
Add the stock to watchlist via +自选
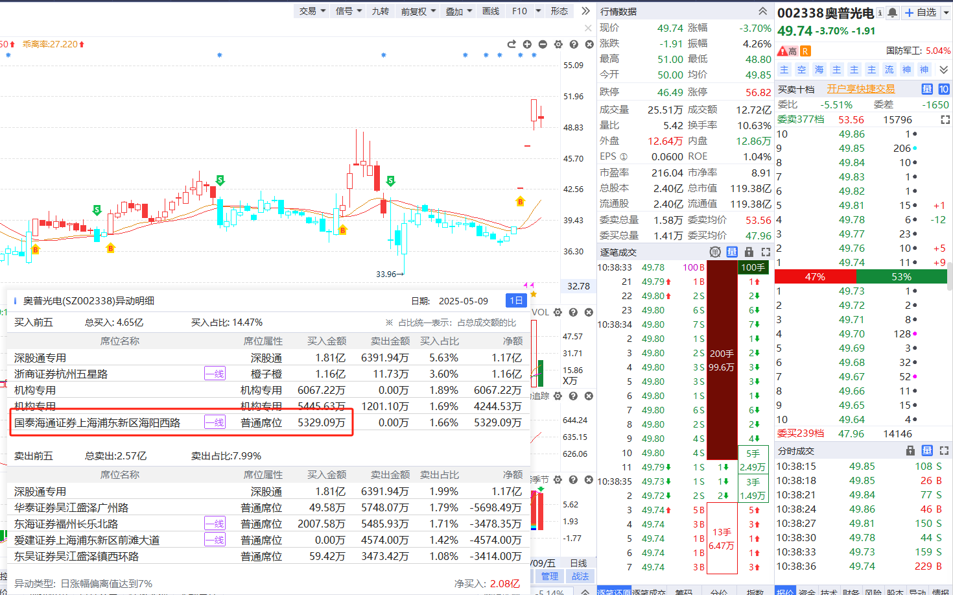pyautogui.click(x=921, y=13)
